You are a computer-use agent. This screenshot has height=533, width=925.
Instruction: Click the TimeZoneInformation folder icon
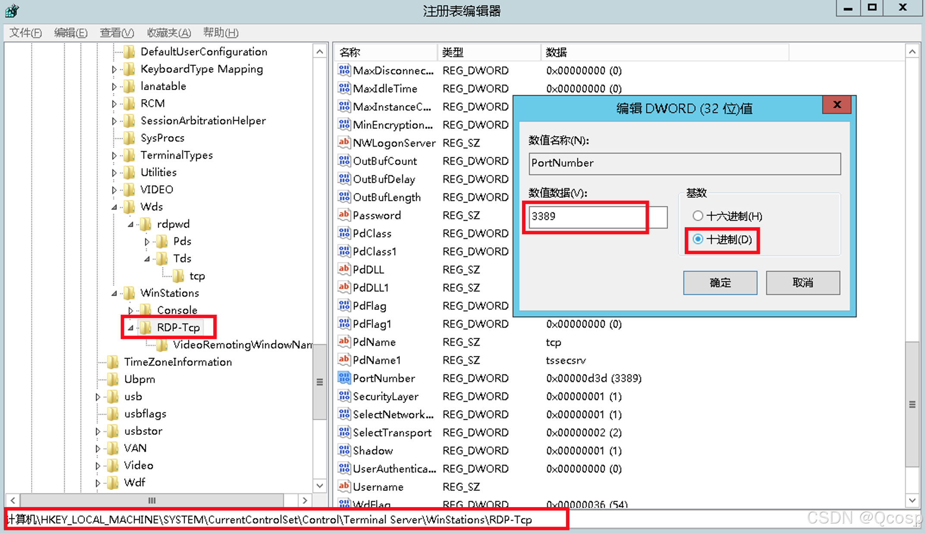[x=113, y=362]
